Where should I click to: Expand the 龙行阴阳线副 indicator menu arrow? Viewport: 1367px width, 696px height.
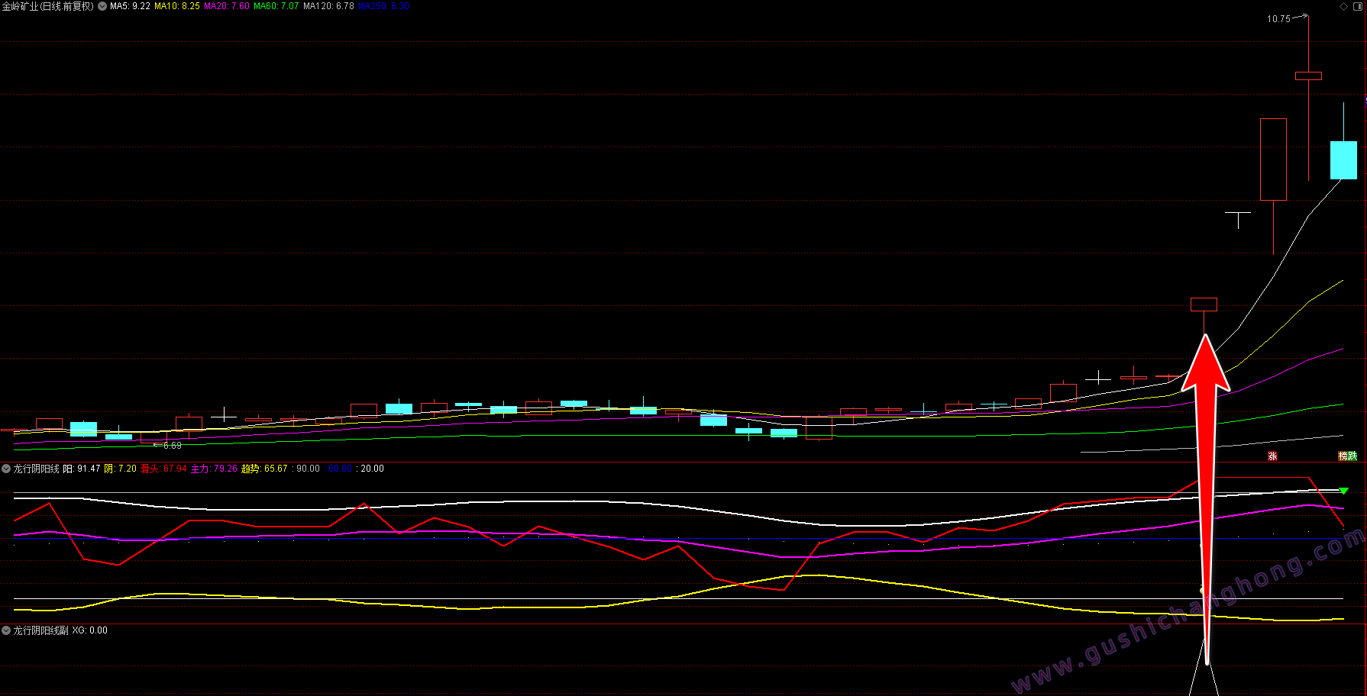click(6, 630)
